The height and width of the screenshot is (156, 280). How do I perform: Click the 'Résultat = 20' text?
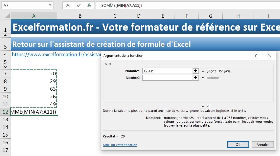[x=114, y=136]
